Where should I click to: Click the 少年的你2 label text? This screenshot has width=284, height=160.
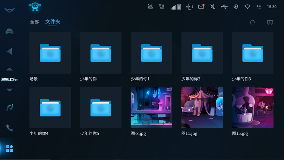click(x=191, y=79)
